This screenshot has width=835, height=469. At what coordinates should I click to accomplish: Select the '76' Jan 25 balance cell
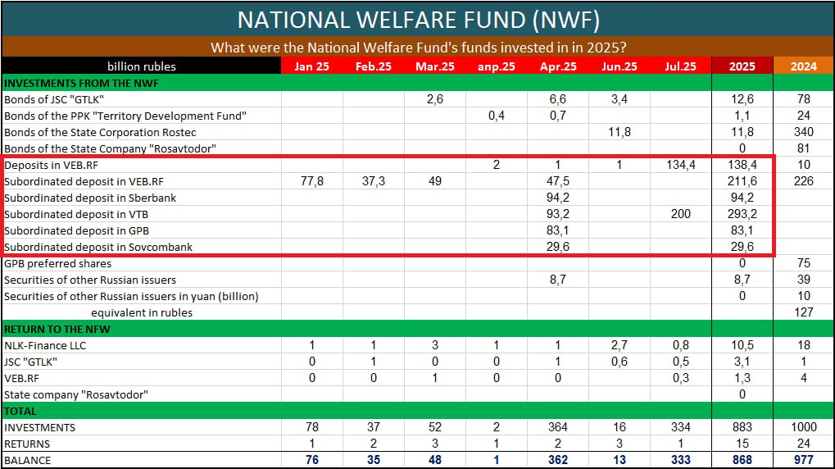(x=312, y=460)
